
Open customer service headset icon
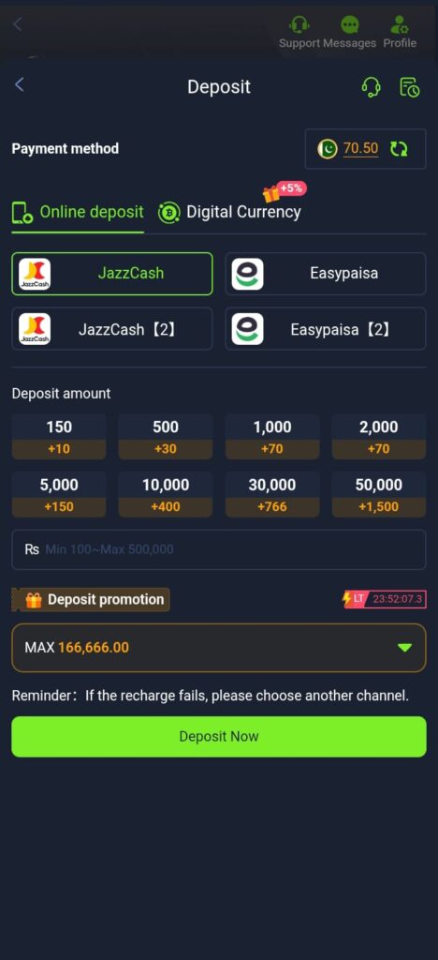371,87
